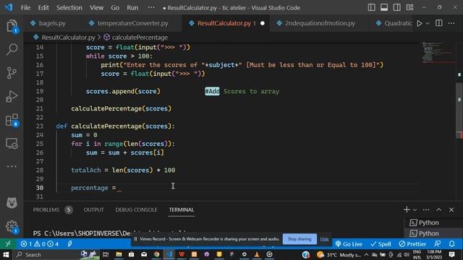Screen dimensions: 463x260
Task: Open the Remote Explorer view
Action: tap(12, 144)
